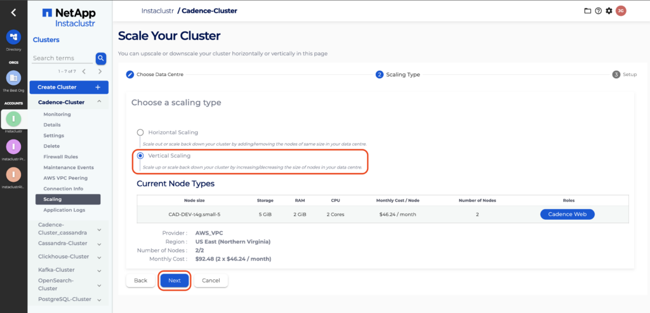The image size is (650, 313).
Task: Open the help question mark icon
Action: point(598,11)
